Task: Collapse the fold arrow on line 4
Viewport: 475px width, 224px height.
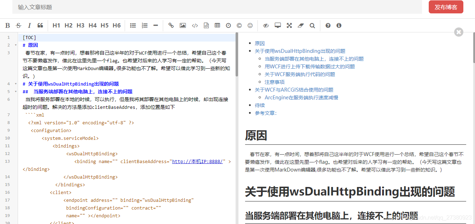Action: click(x=16, y=84)
